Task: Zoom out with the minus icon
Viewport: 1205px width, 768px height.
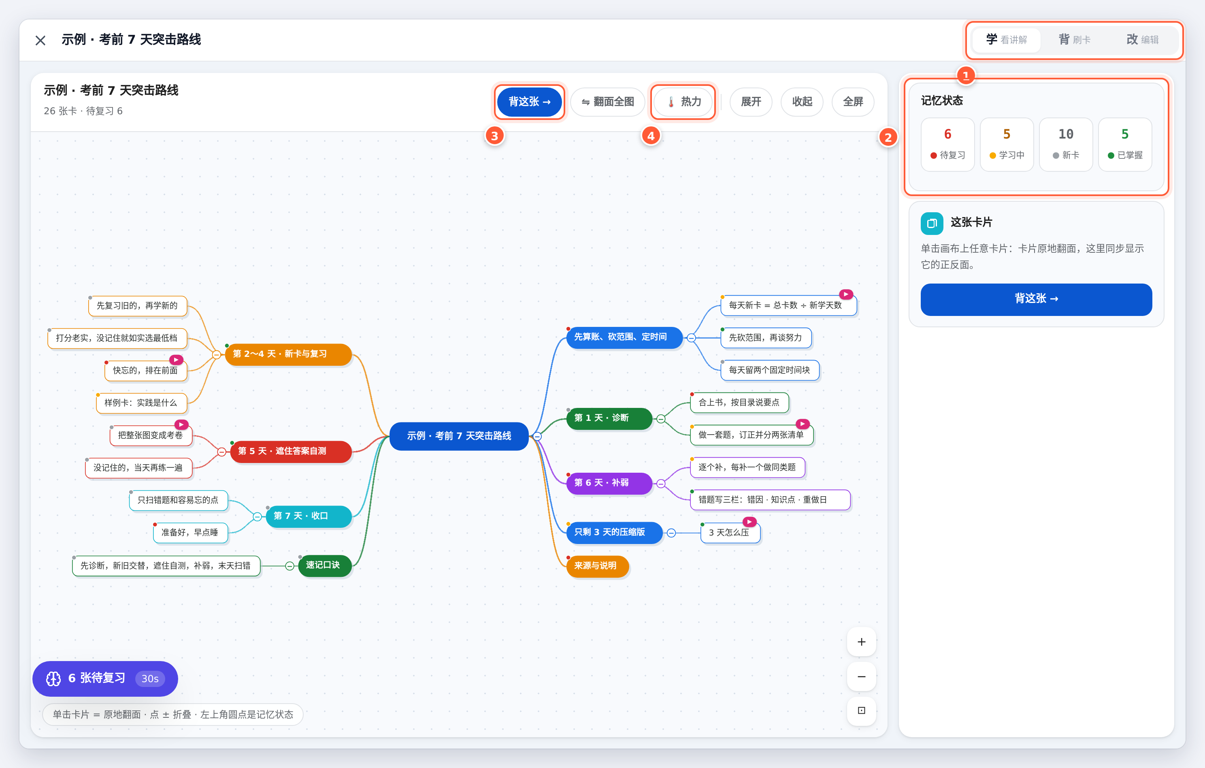Action: point(861,677)
